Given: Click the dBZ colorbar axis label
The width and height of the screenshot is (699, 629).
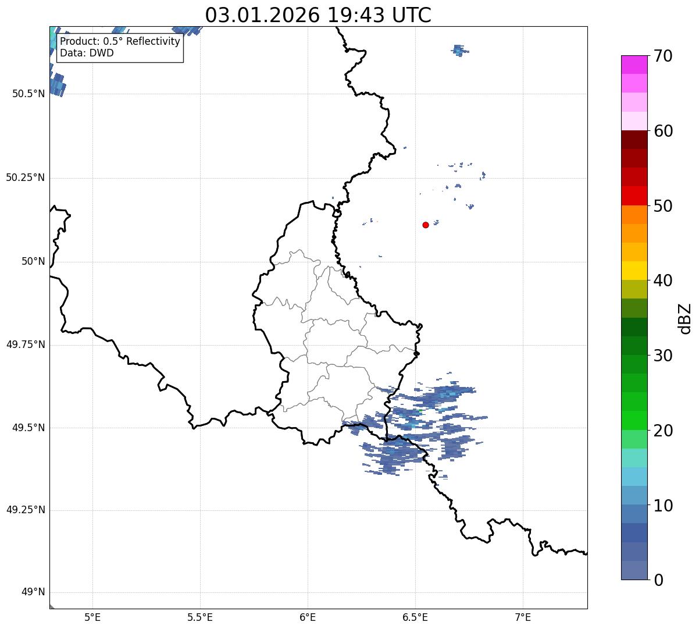Looking at the screenshot, I should pyautogui.click(x=685, y=318).
